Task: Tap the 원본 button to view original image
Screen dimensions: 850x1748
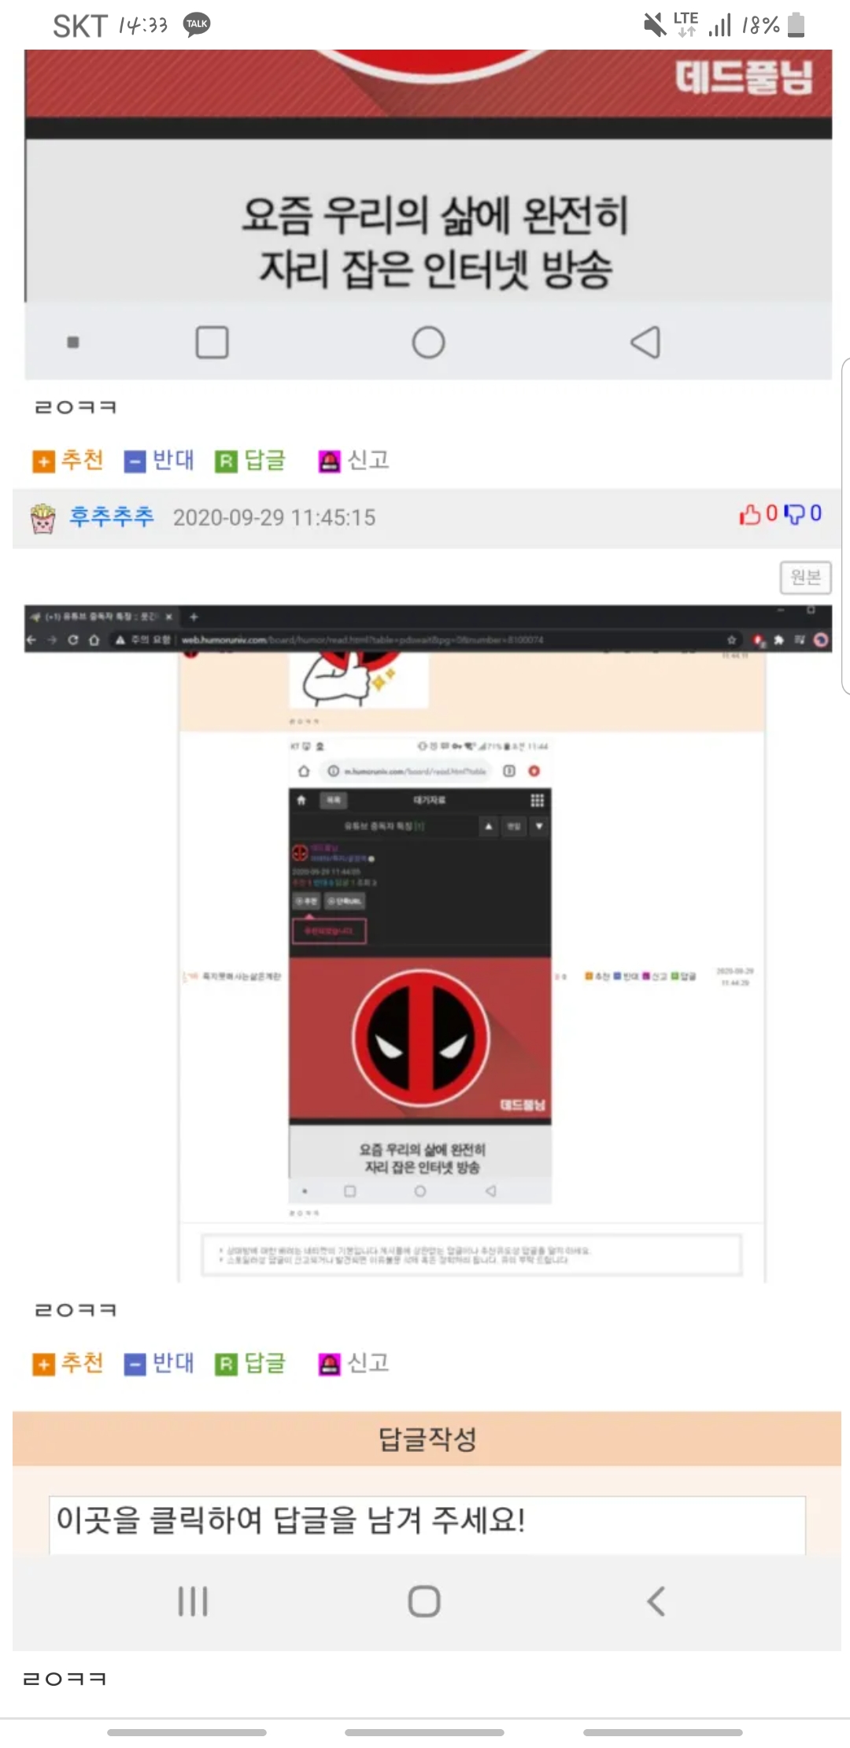Action: click(805, 577)
